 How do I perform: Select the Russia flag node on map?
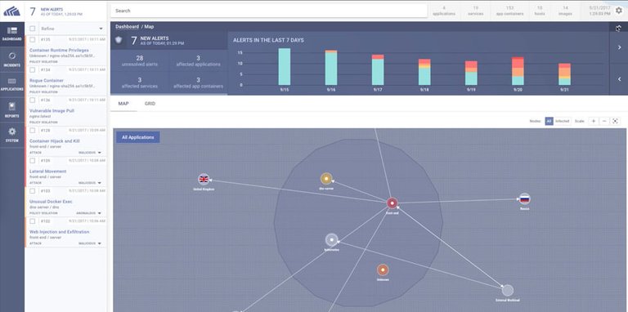tap(525, 198)
